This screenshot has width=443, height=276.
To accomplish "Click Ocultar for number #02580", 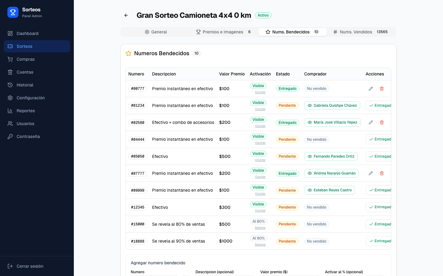I will pyautogui.click(x=260, y=126).
